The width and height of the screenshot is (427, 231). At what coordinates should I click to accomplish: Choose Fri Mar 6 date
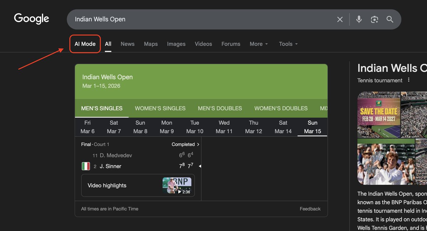click(x=88, y=127)
